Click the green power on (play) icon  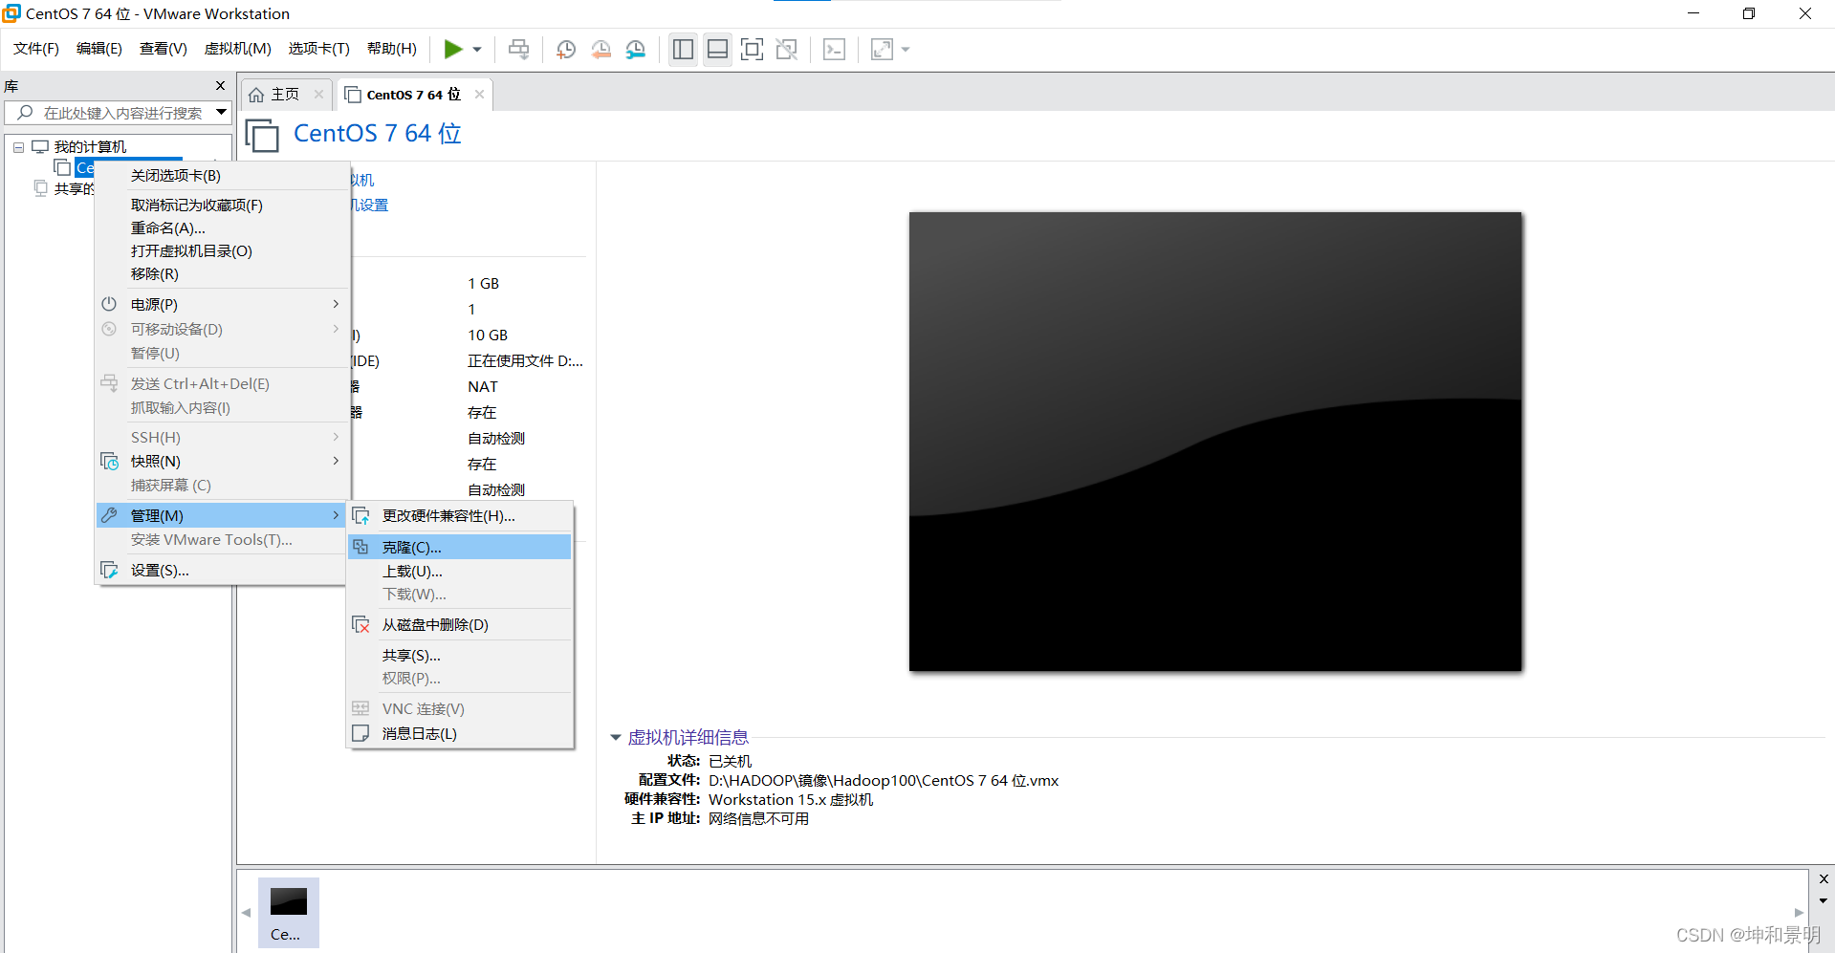pyautogui.click(x=453, y=49)
